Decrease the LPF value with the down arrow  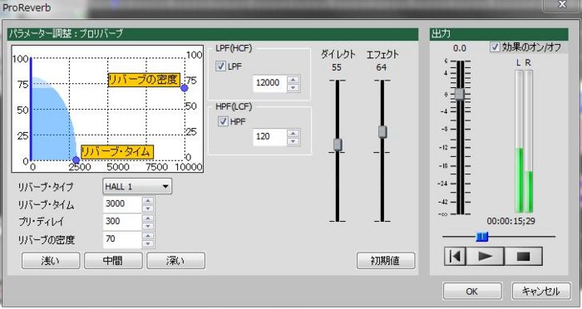click(293, 87)
